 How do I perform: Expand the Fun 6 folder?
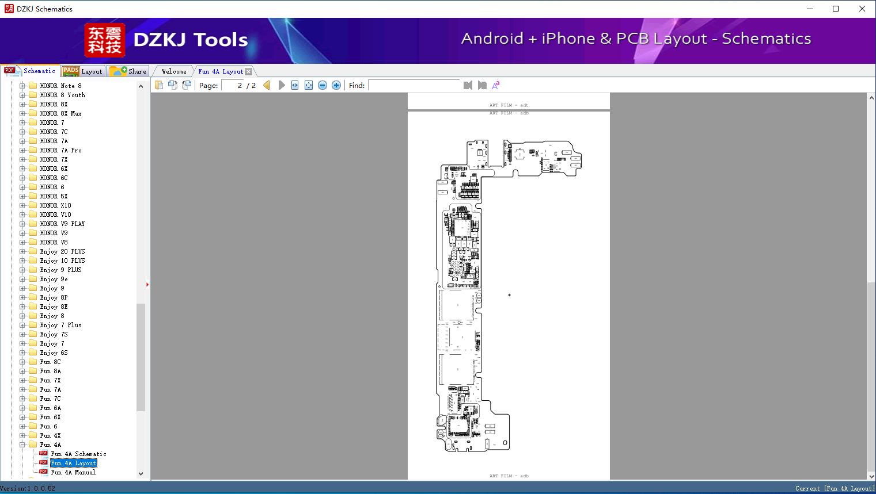coord(22,426)
